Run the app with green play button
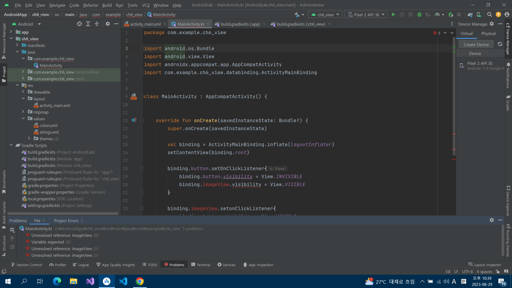Image resolution: width=512 pixels, height=288 pixels. (x=393, y=15)
